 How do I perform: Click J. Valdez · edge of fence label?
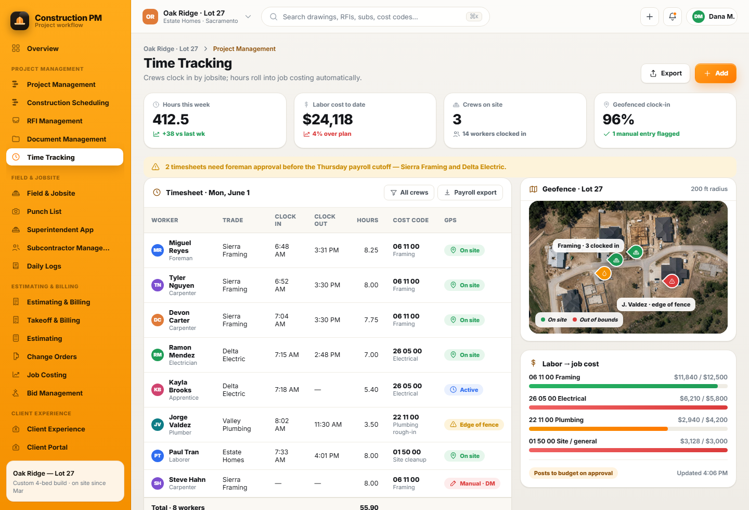656,304
